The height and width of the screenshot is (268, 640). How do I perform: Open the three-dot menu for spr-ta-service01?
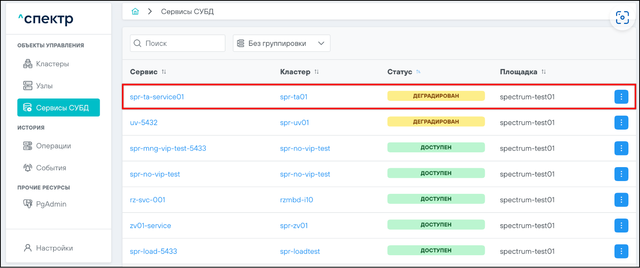click(621, 97)
